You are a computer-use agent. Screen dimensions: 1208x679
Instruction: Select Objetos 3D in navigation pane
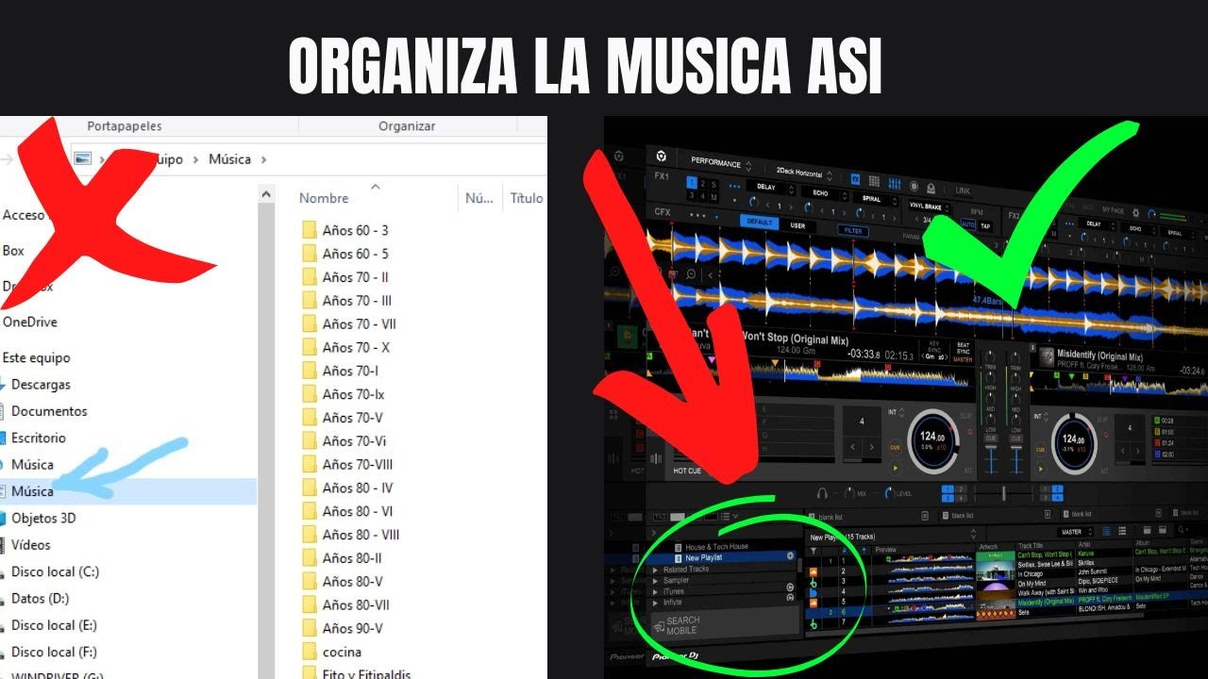(x=43, y=518)
